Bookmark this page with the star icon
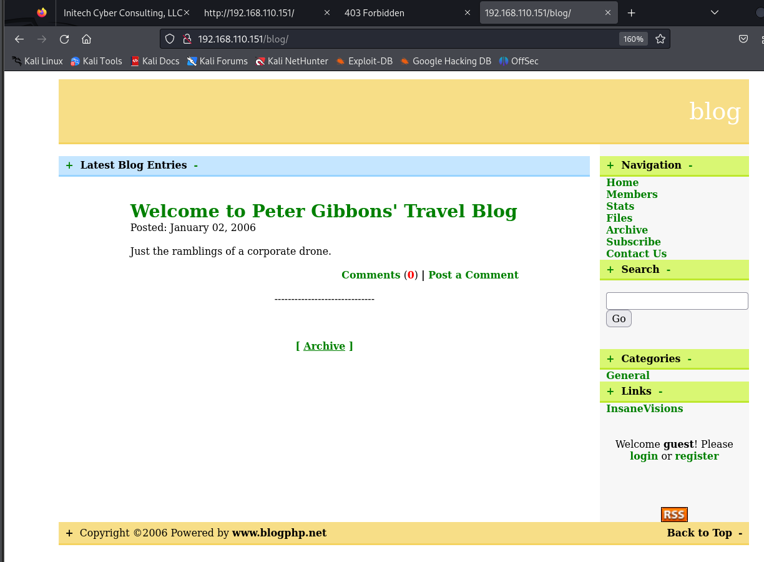This screenshot has width=764, height=562. (x=660, y=39)
